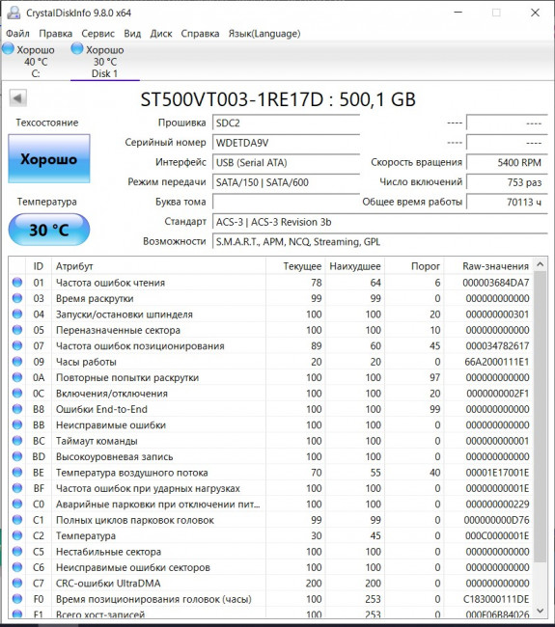This screenshot has height=627, width=555.
Task: Switch to the C: drive tab
Action: pos(35,61)
